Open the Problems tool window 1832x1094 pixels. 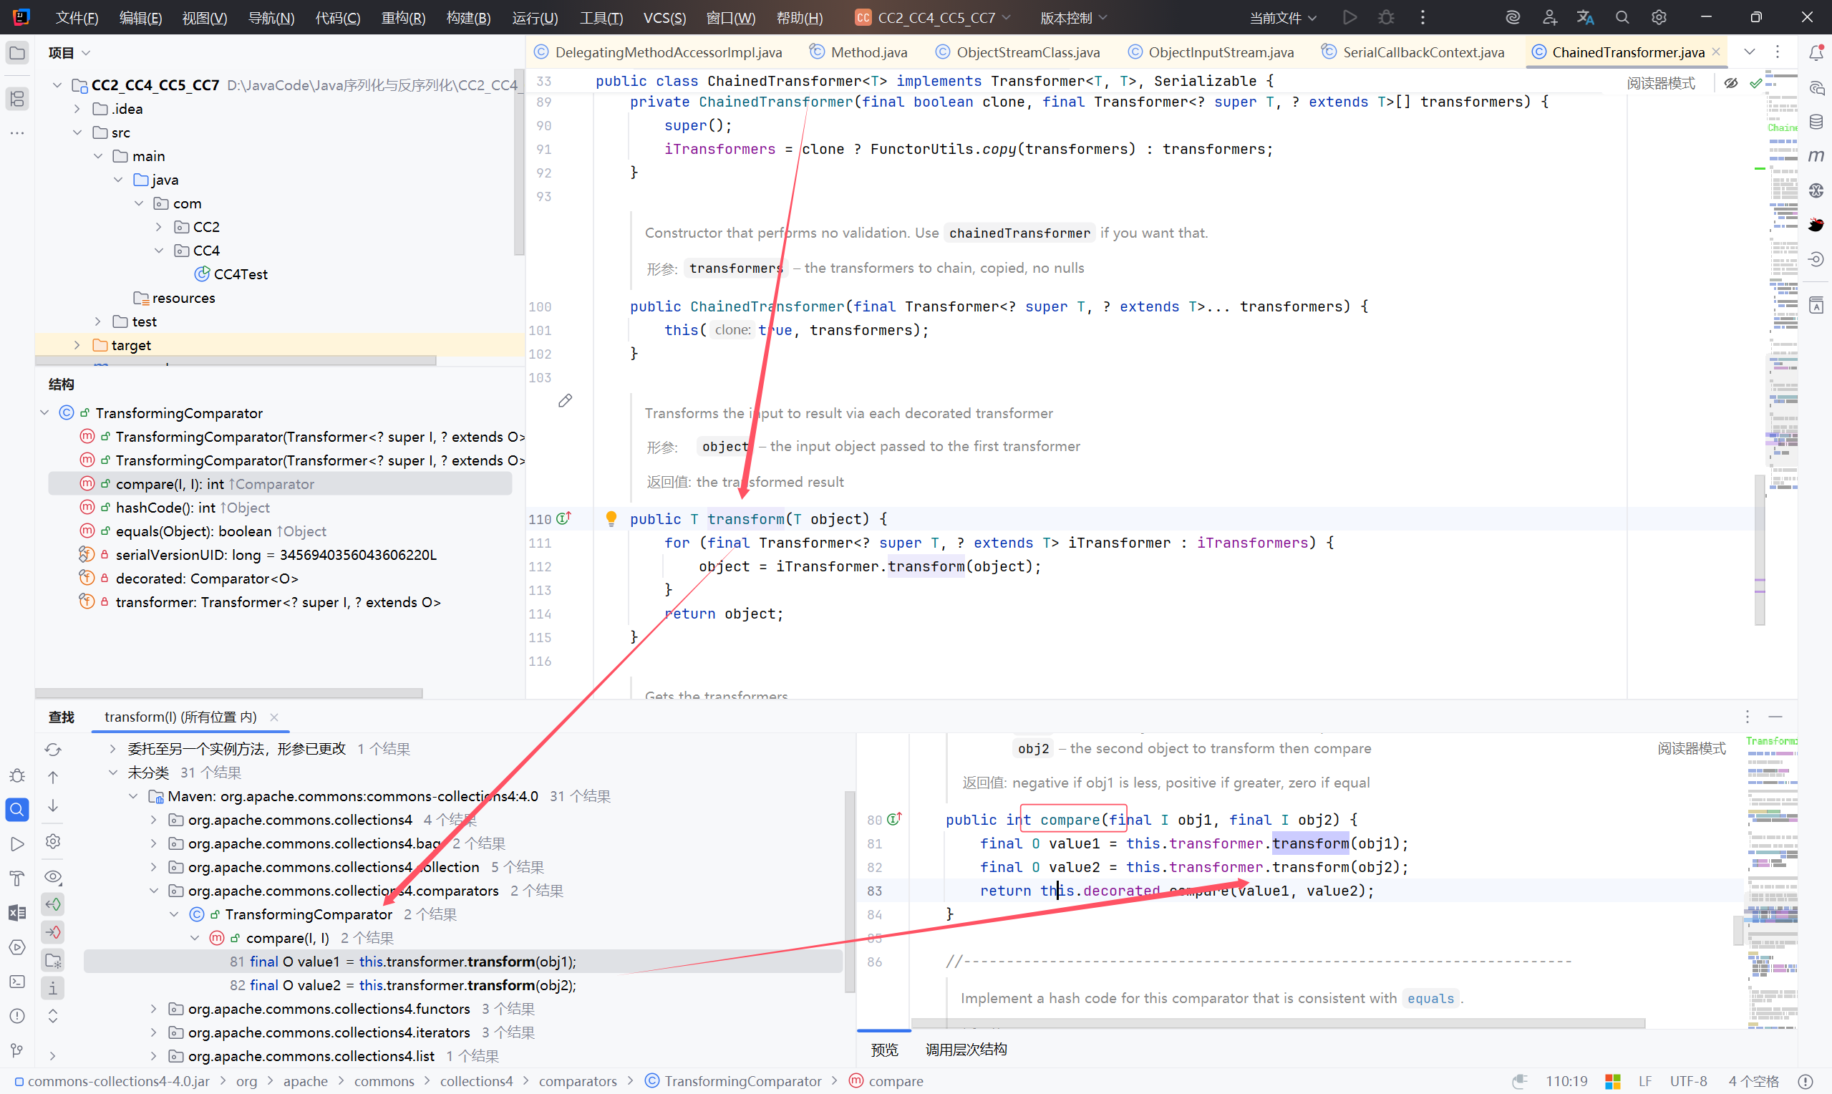click(x=17, y=1016)
